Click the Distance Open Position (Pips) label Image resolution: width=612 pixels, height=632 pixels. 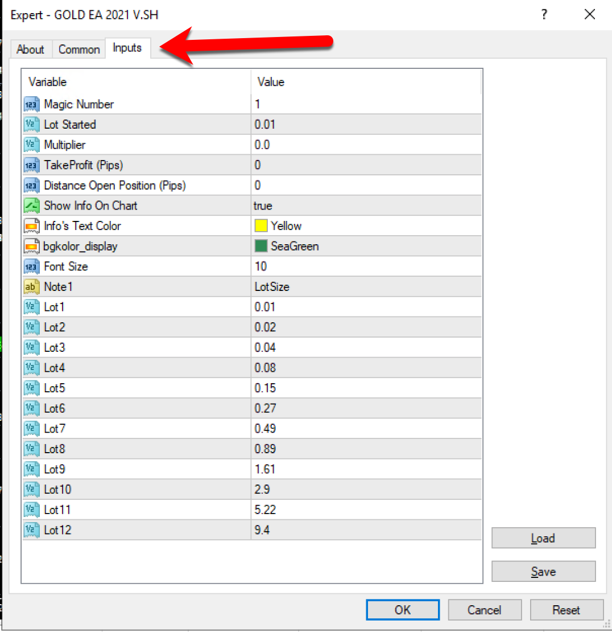point(115,186)
